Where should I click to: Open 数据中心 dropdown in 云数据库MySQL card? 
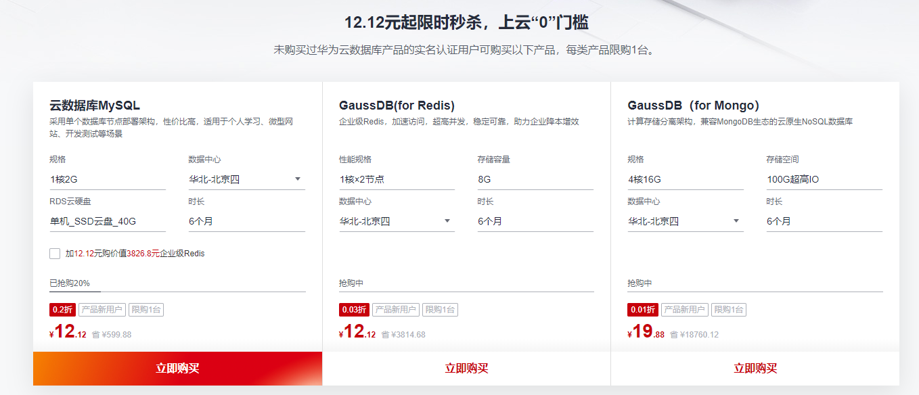pos(246,179)
